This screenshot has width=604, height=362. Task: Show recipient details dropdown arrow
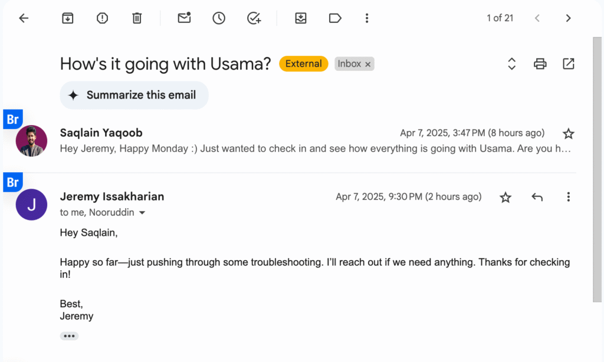tap(142, 213)
